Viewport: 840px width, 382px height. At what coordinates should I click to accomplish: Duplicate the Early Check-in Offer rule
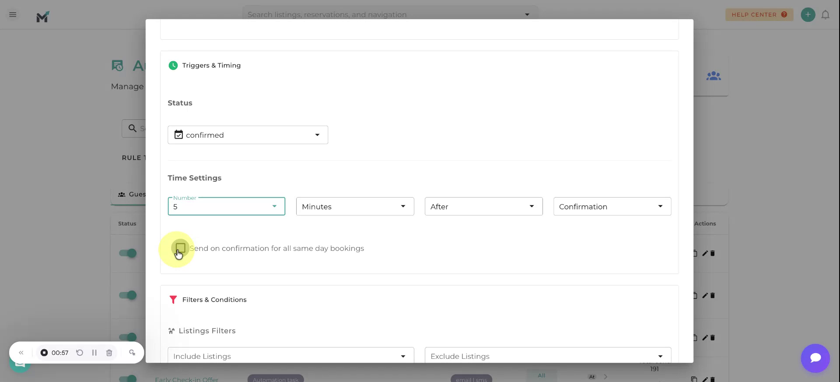tap(694, 379)
